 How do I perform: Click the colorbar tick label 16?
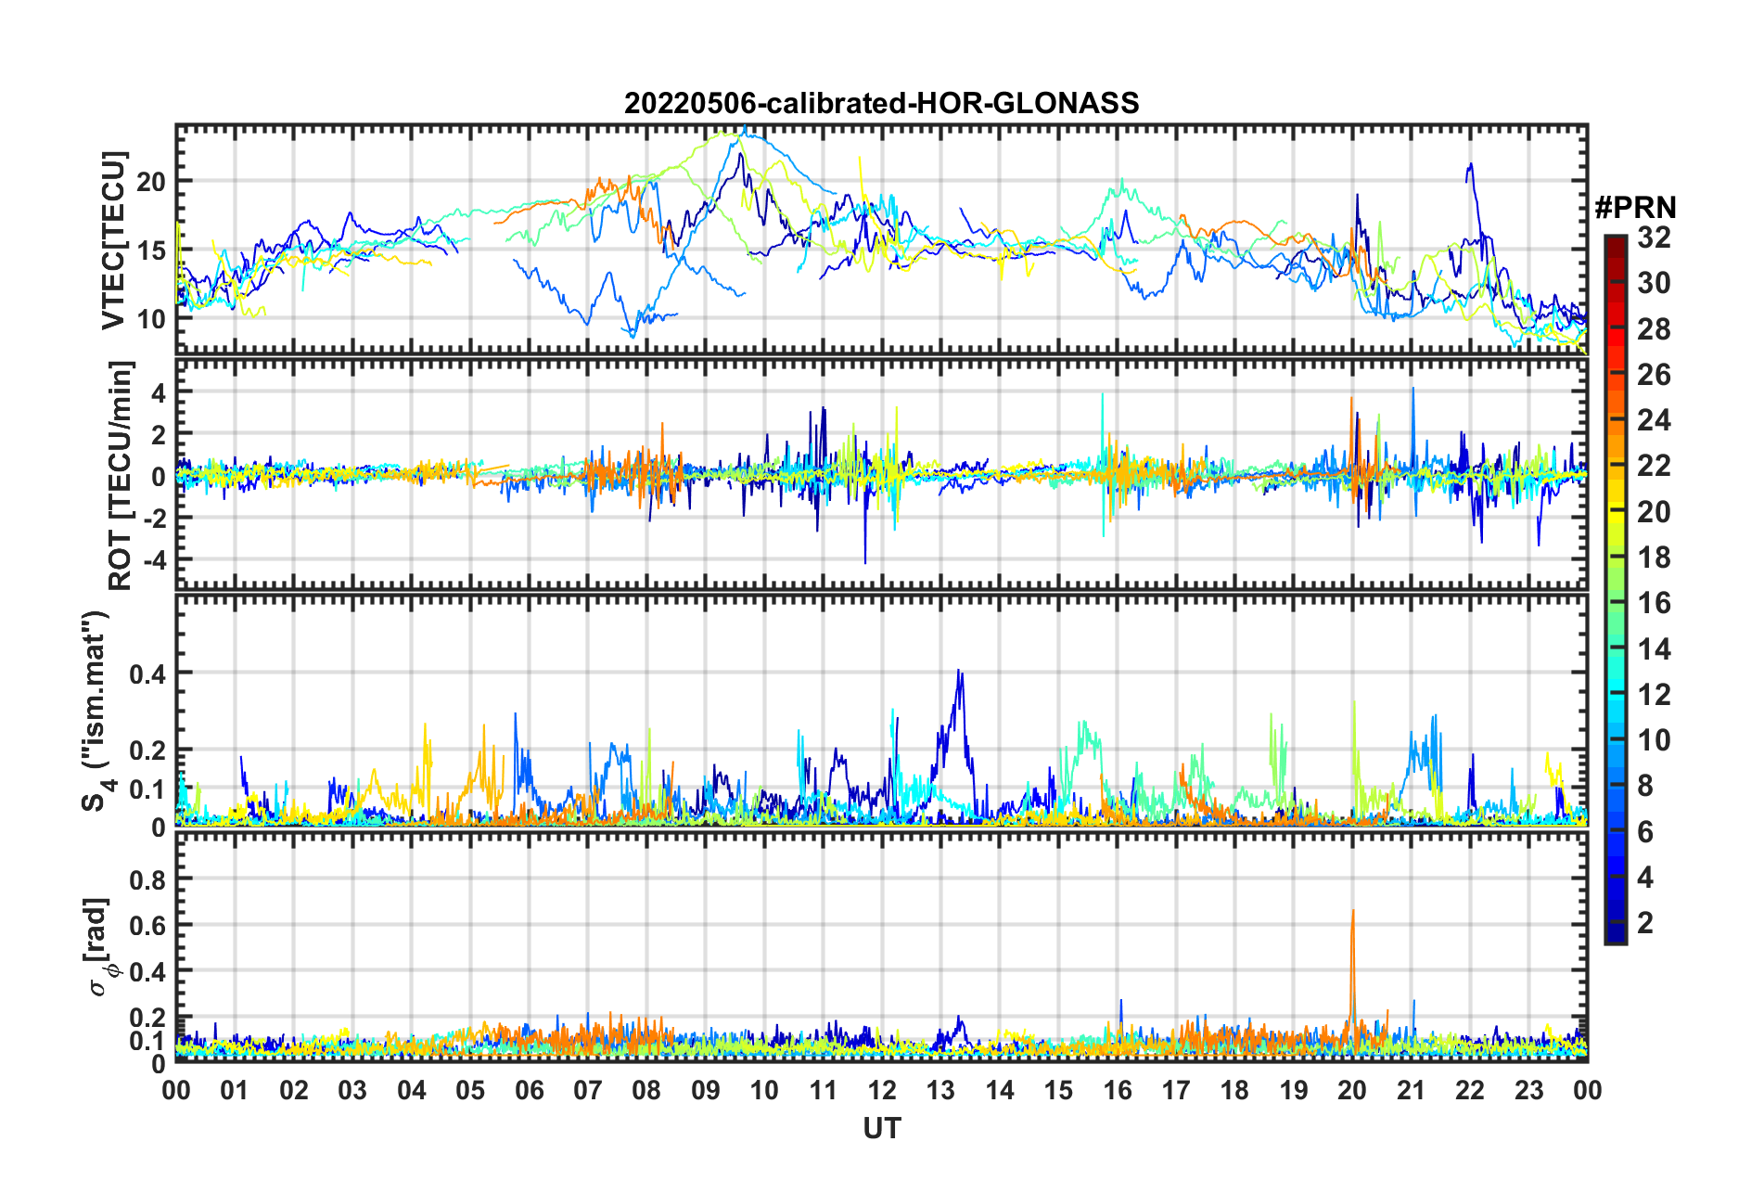(1654, 604)
